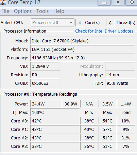The width and height of the screenshot is (137, 155).
Task: Click Core #3 current temperature 38°C
Action: tap(55, 146)
